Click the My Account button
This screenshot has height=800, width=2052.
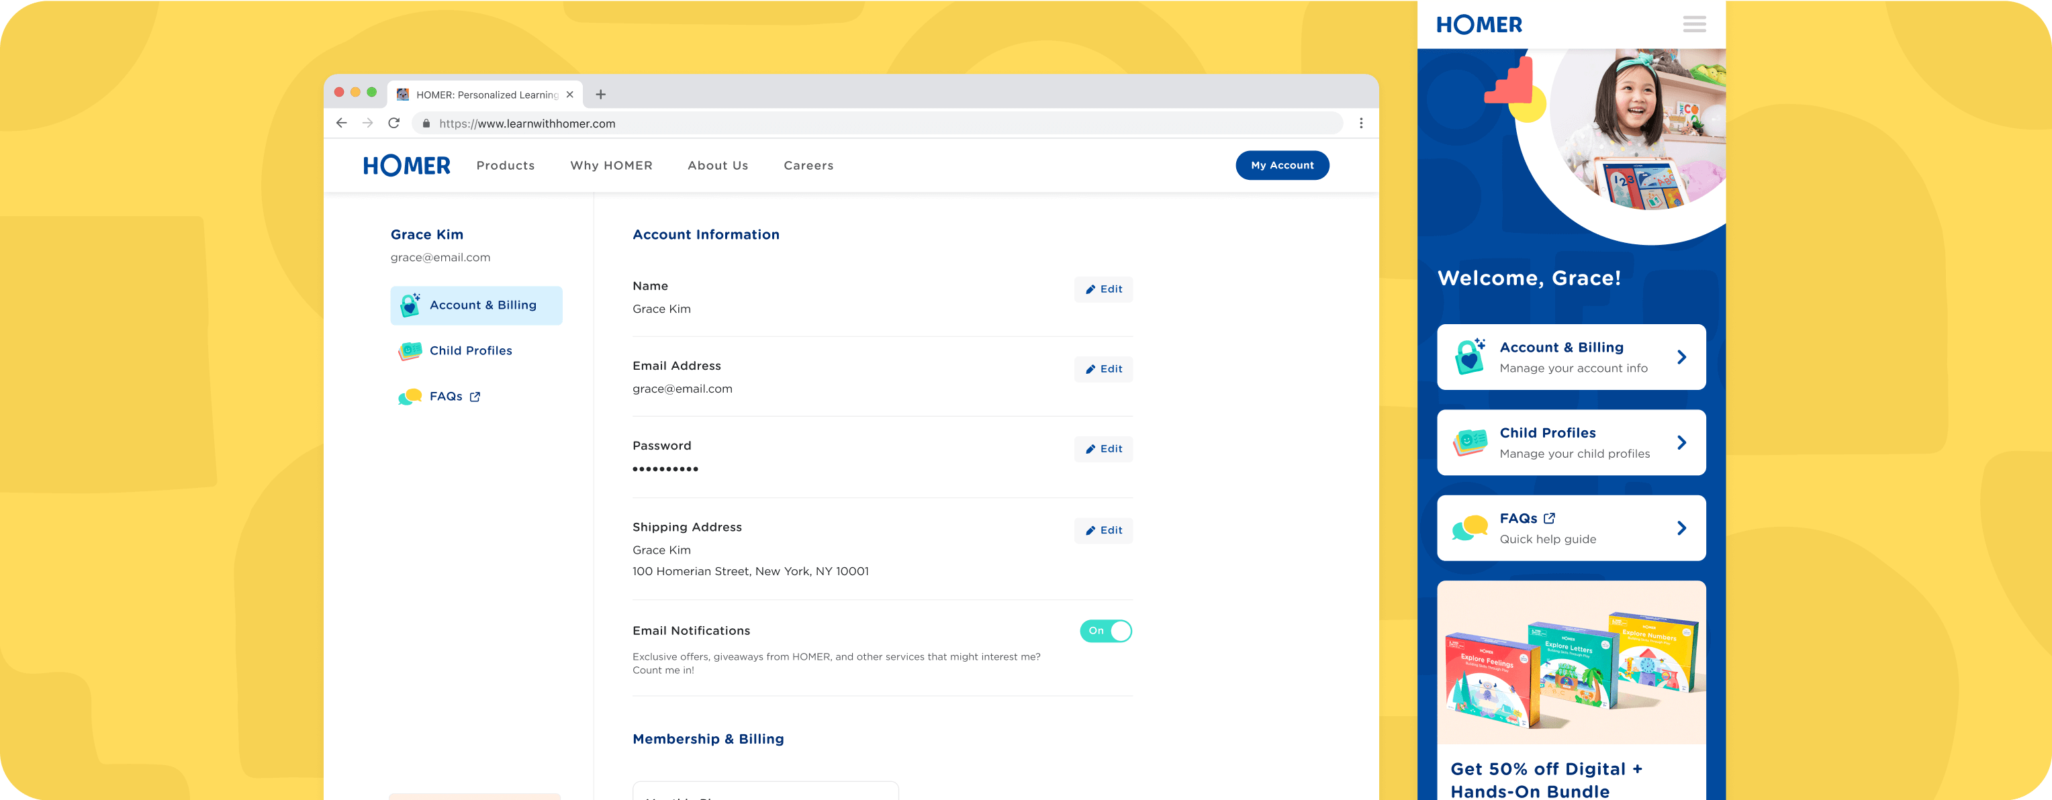coord(1282,165)
